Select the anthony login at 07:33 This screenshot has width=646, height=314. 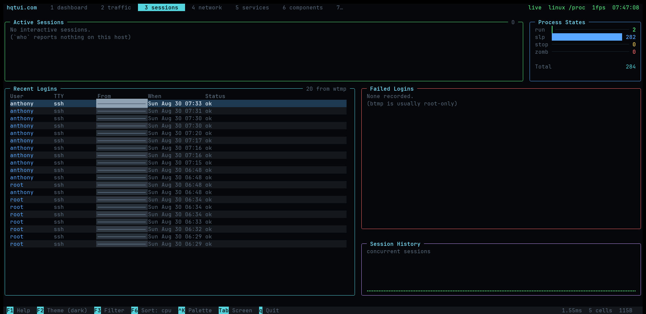(178, 103)
